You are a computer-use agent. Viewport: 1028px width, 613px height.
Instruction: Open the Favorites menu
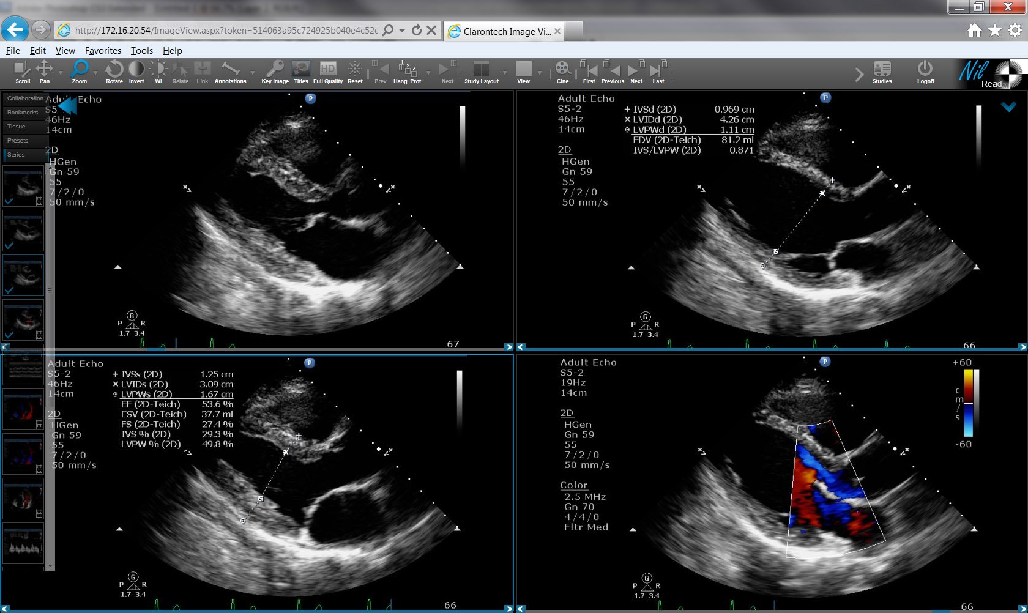click(103, 51)
